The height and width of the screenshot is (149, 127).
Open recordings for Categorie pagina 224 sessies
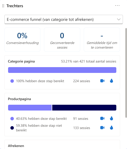pos(102,81)
